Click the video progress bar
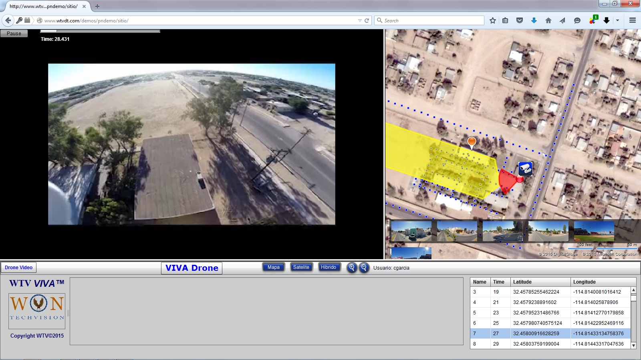Viewport: 641px width, 360px height. pos(100,31)
